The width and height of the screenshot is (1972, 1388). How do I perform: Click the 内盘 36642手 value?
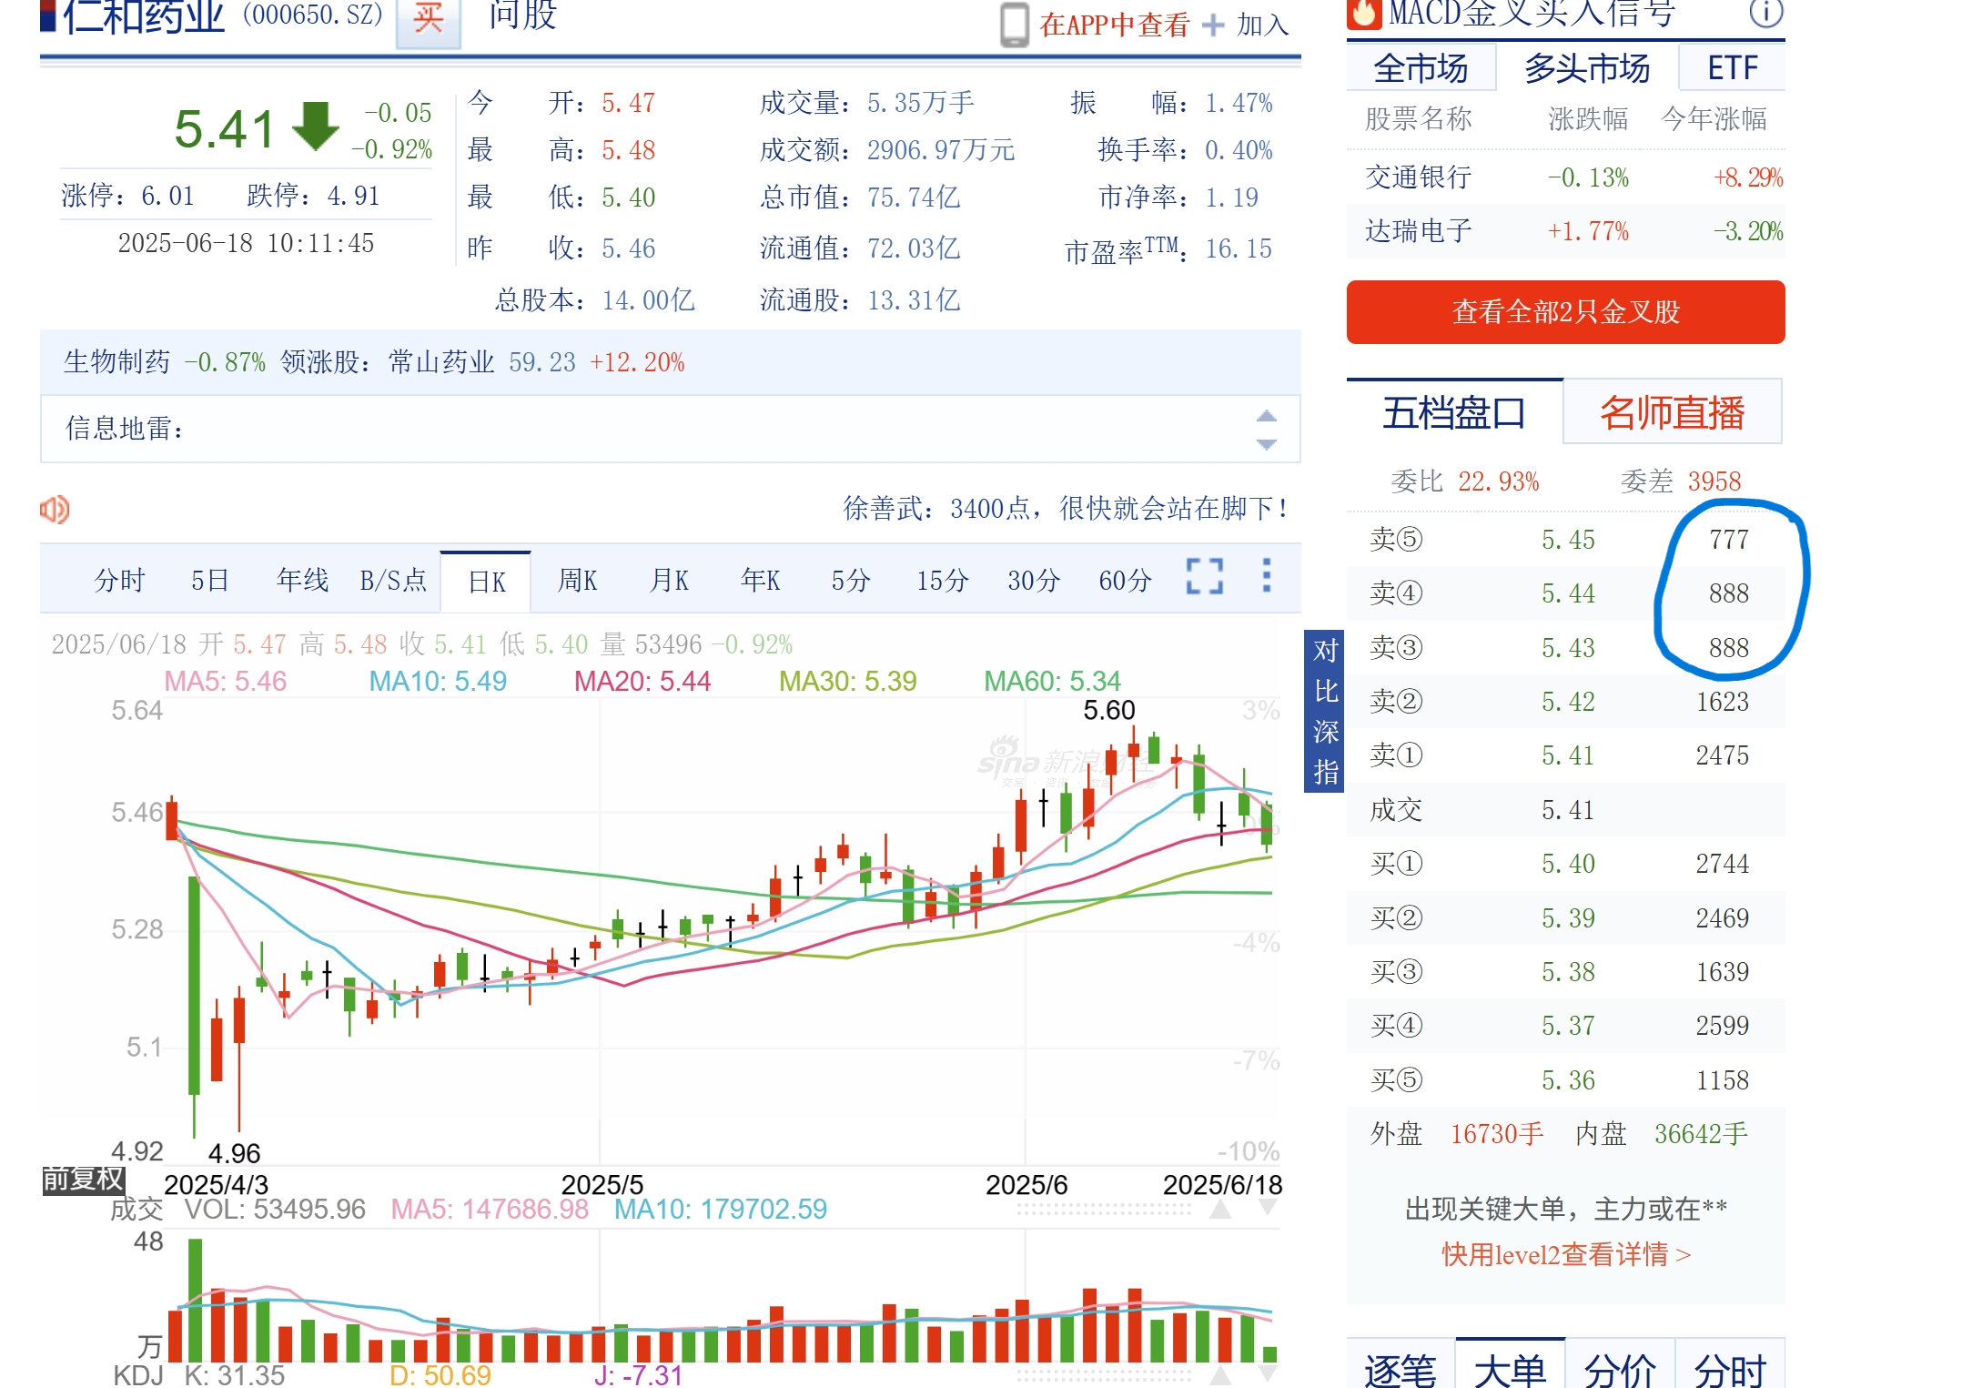pos(1701,1134)
